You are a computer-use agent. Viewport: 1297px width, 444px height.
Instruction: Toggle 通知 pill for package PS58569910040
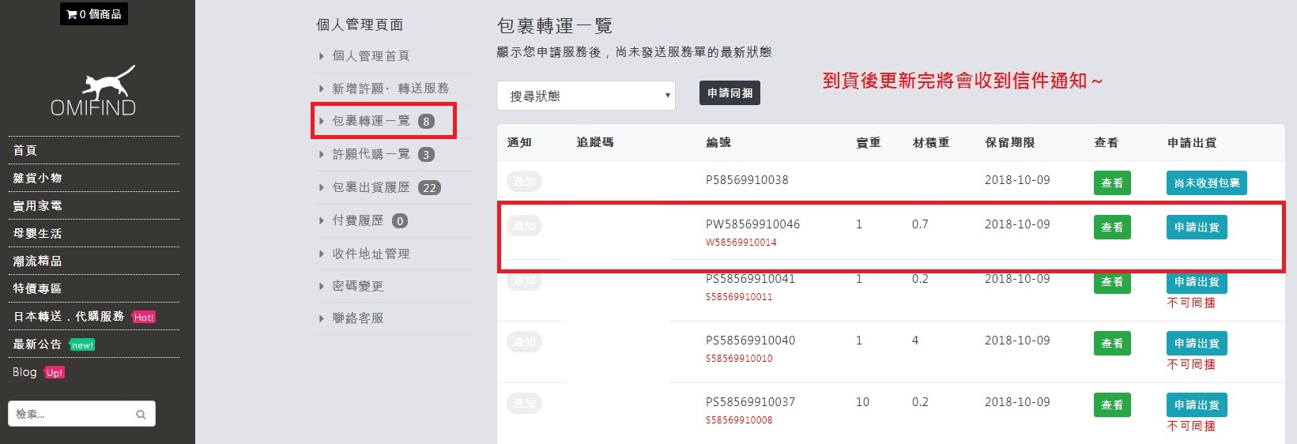coord(524,342)
